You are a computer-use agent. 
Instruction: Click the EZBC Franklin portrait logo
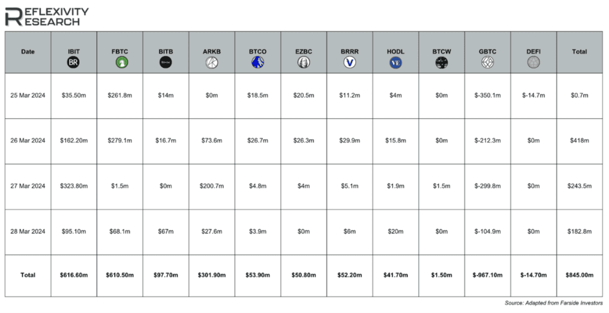coord(304,62)
